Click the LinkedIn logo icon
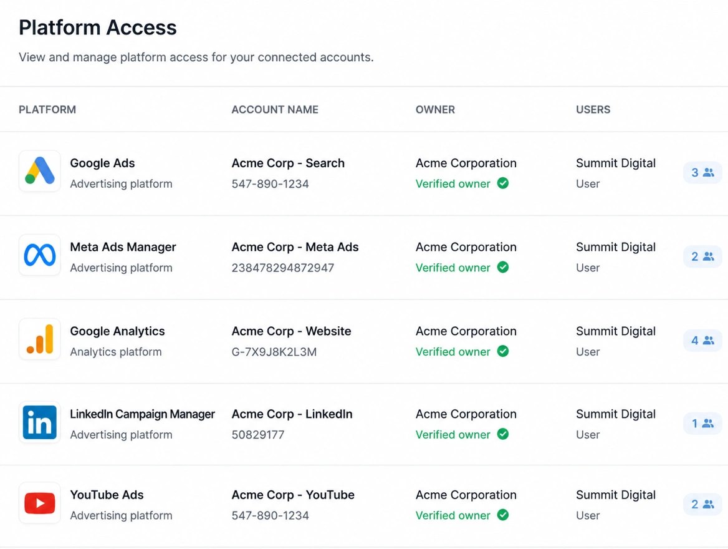Viewport: 728px width, 549px height. pos(40,422)
